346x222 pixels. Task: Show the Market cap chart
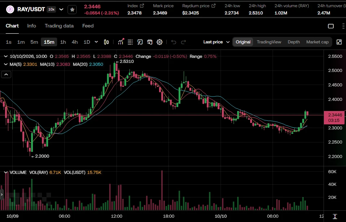317,42
